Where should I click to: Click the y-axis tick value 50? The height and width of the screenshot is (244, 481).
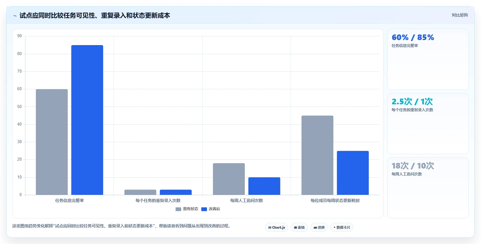pyautogui.click(x=19, y=107)
